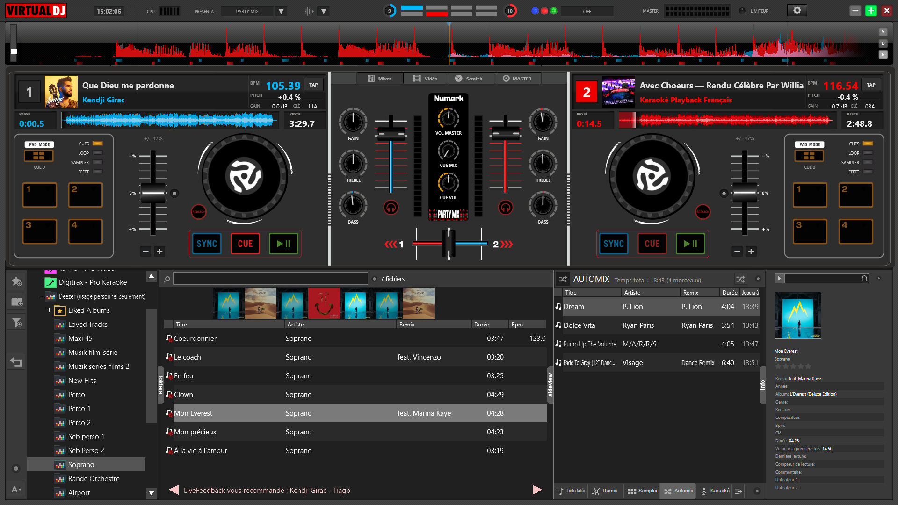The image size is (898, 505).
Task: Open the Karaoké sideview tab
Action: point(715,491)
